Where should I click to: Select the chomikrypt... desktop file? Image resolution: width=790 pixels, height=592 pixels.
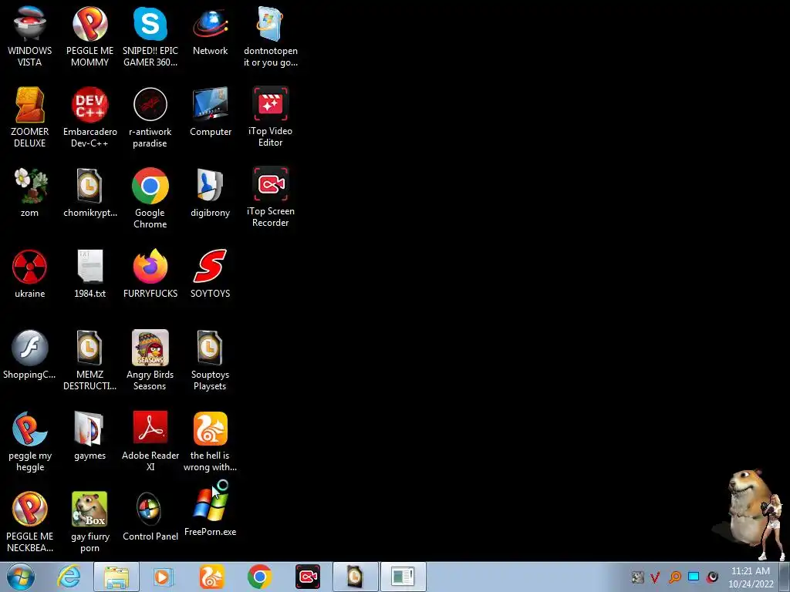click(89, 193)
